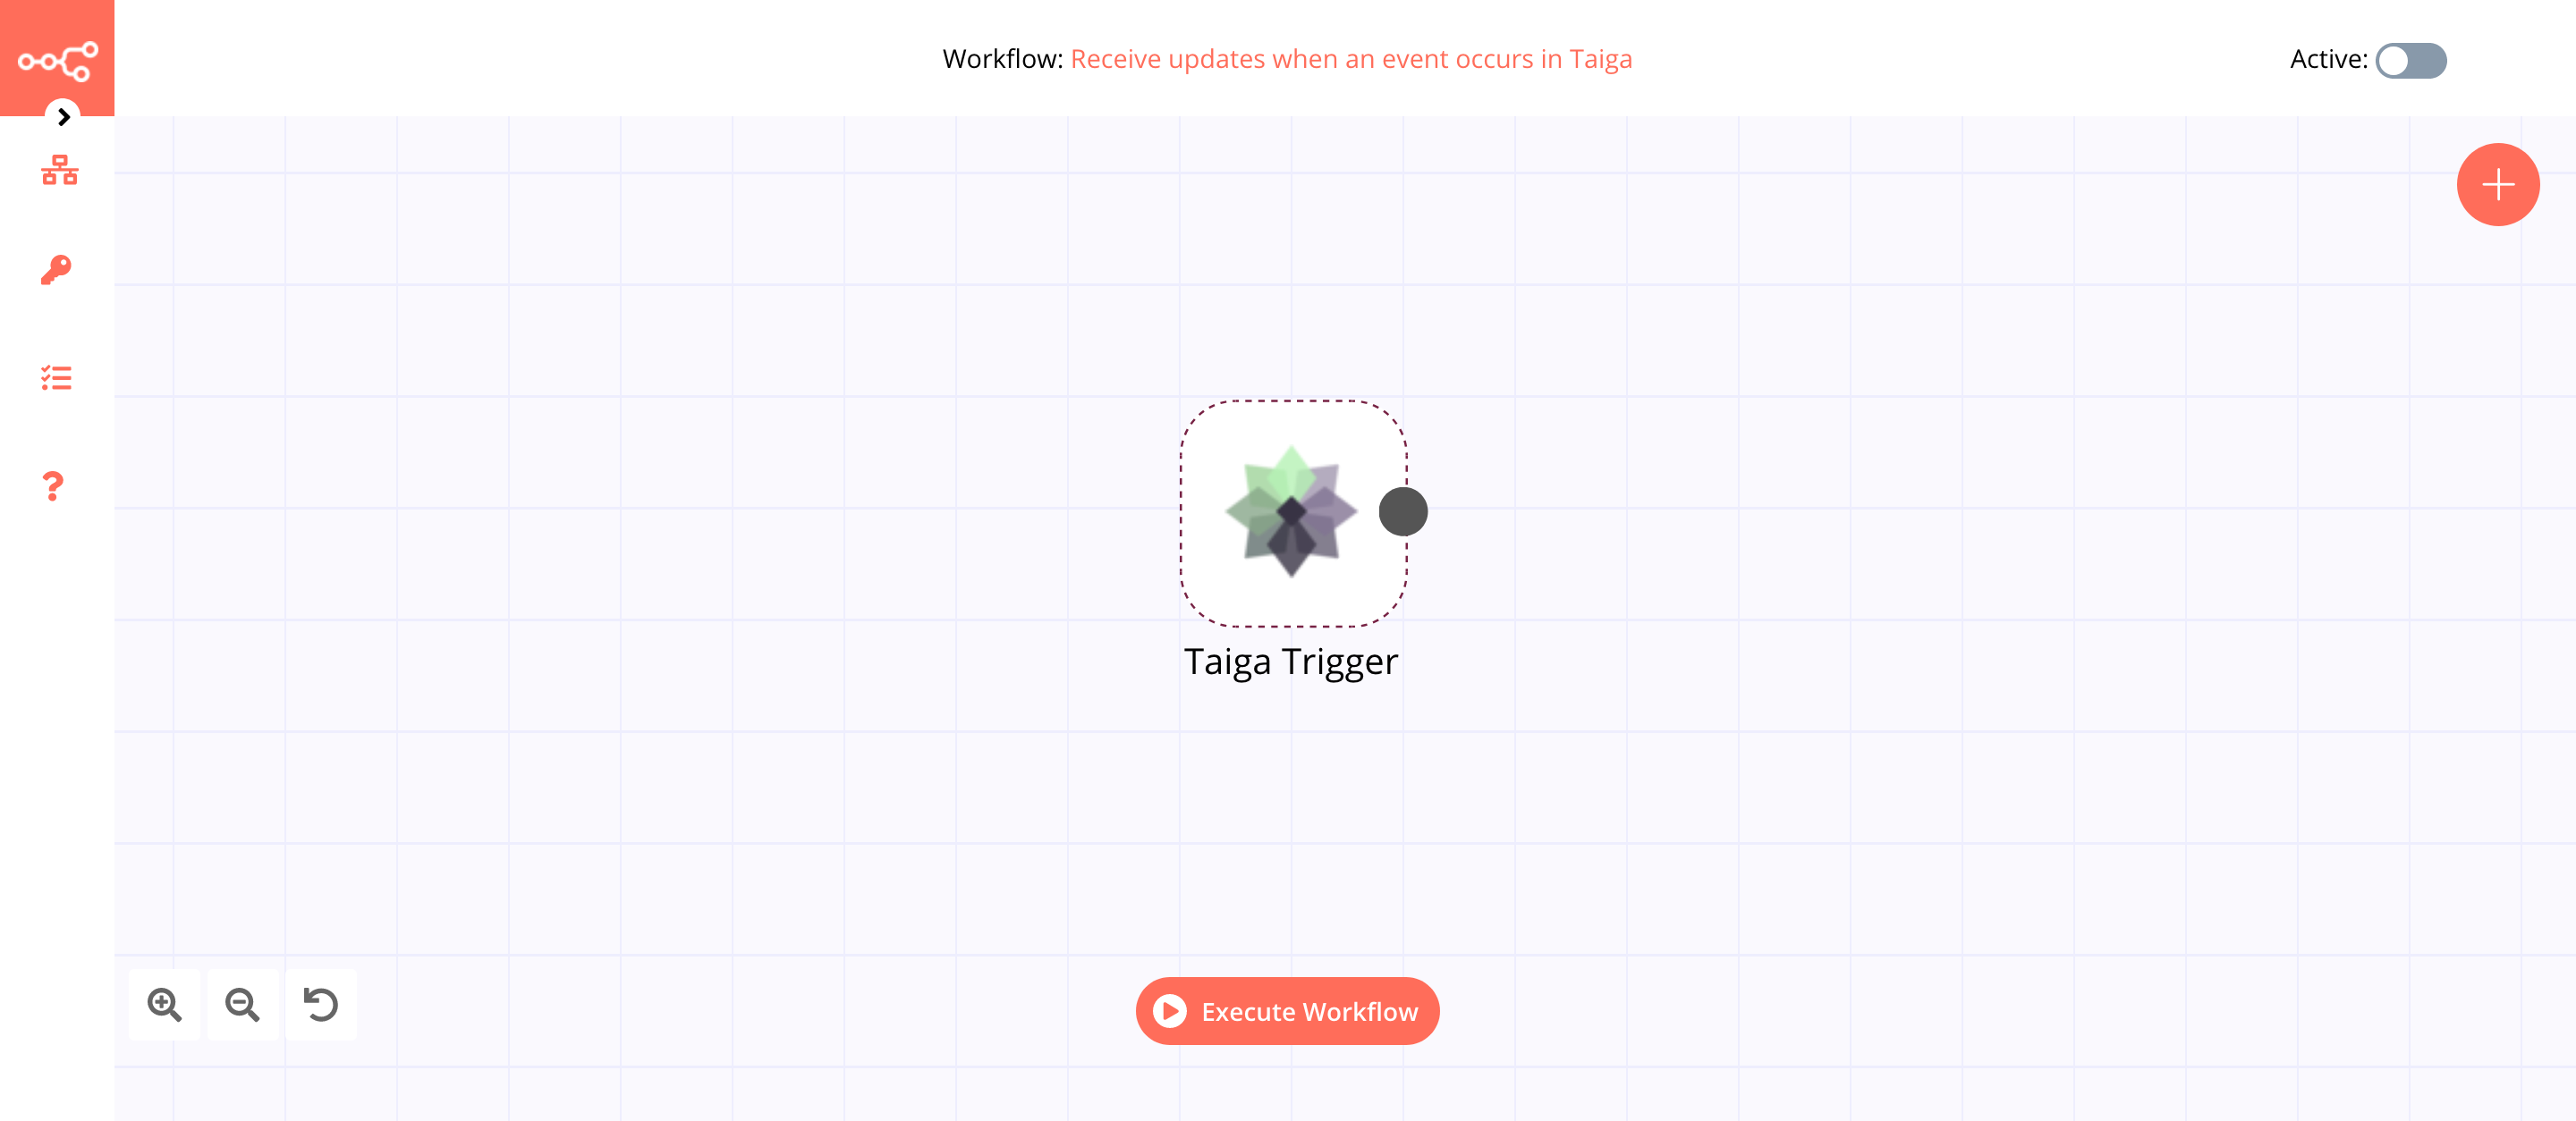Click the sidebar expand arrow icon
The width and height of the screenshot is (2576, 1121).
pos(63,116)
